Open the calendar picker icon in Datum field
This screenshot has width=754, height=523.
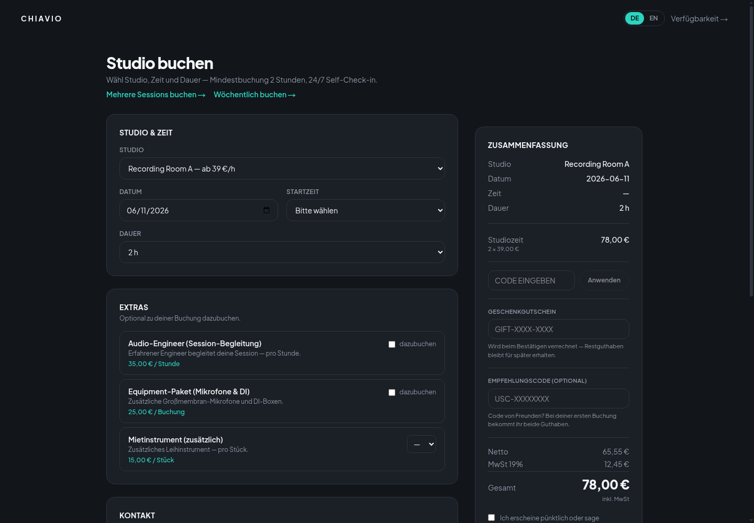pyautogui.click(x=267, y=210)
